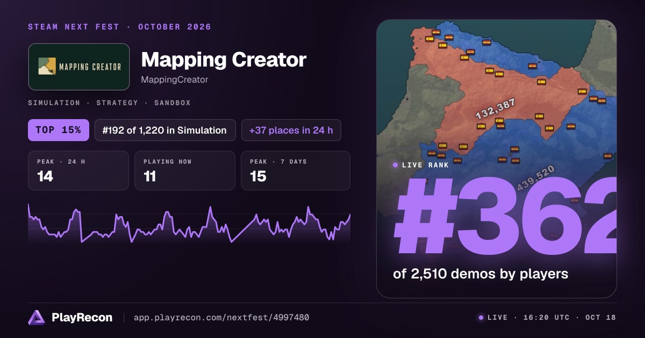
Task: Click the of 2,510 demos by players text
Action: [x=481, y=274]
